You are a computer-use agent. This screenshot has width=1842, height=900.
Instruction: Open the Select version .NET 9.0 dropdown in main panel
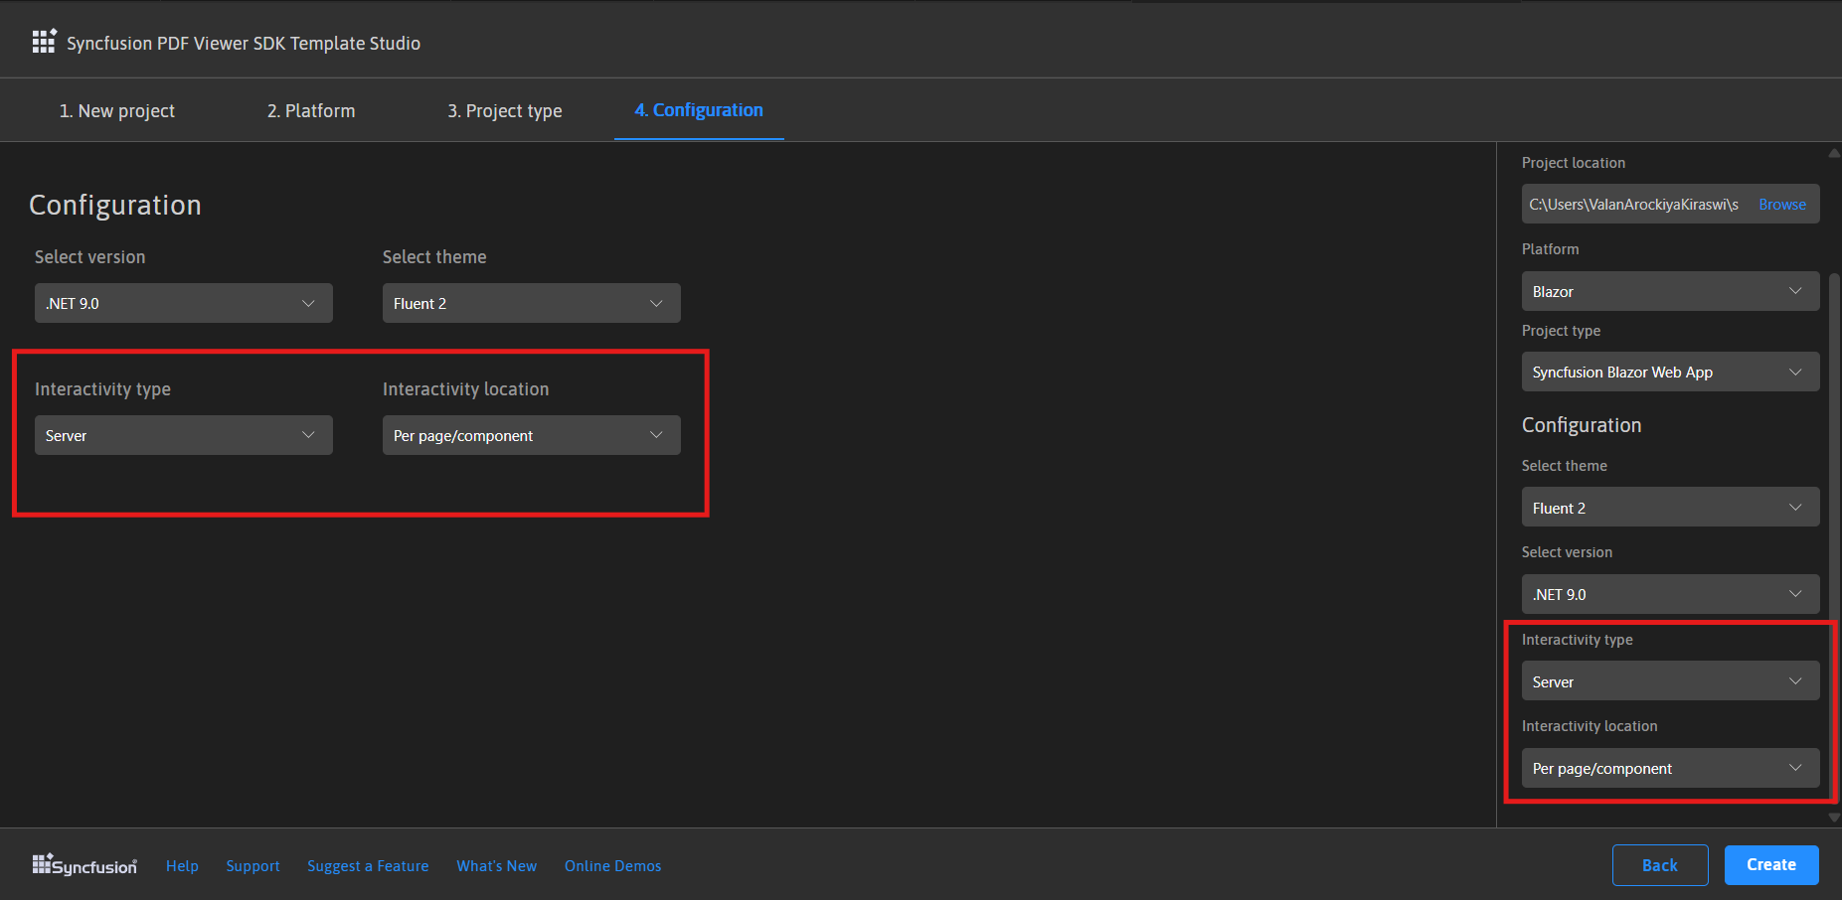(x=184, y=303)
